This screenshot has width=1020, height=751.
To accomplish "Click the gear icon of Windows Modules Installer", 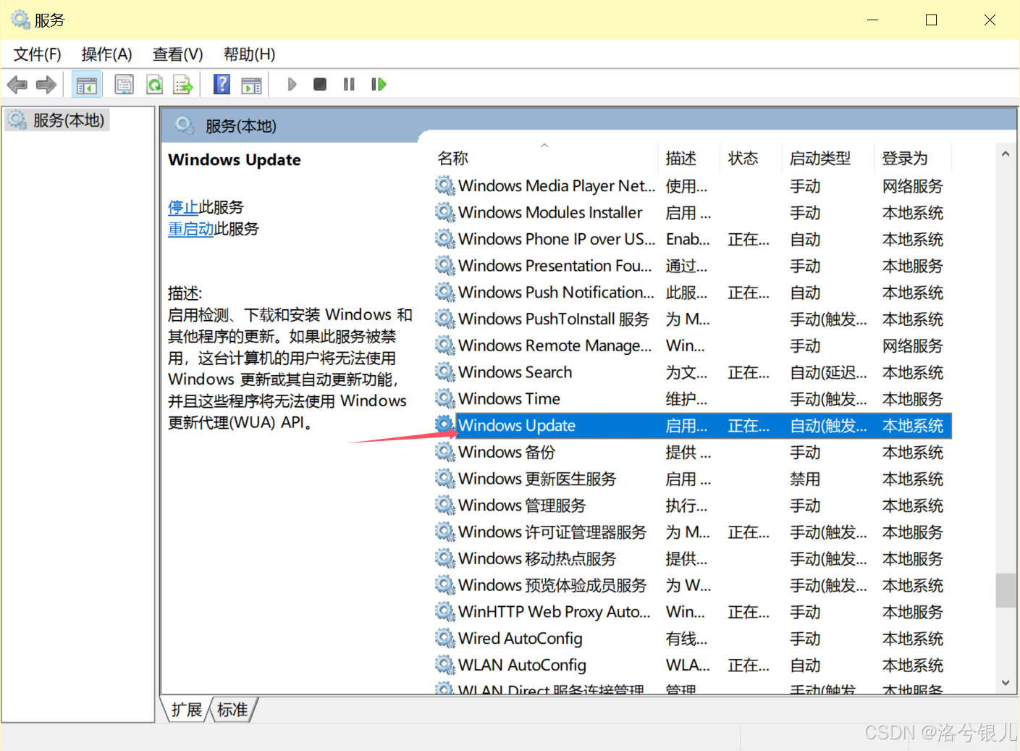I will pos(444,212).
